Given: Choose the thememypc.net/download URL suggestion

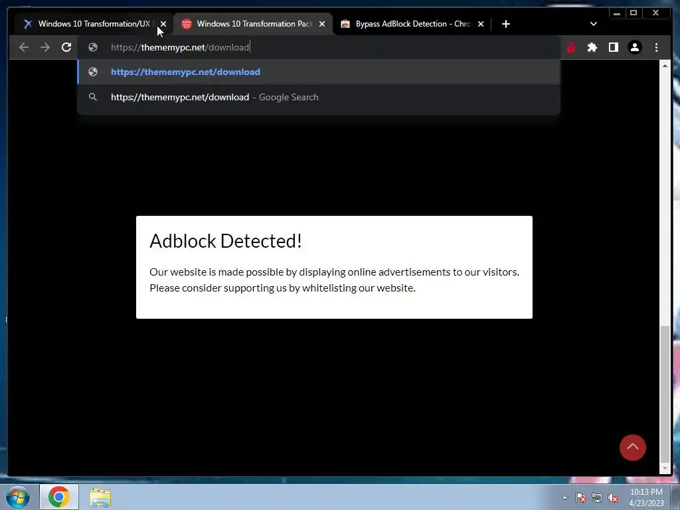Looking at the screenshot, I should point(319,72).
